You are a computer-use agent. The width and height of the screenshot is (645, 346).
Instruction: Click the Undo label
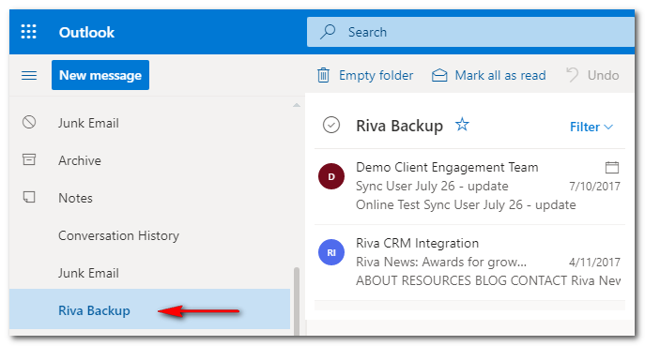pos(603,75)
